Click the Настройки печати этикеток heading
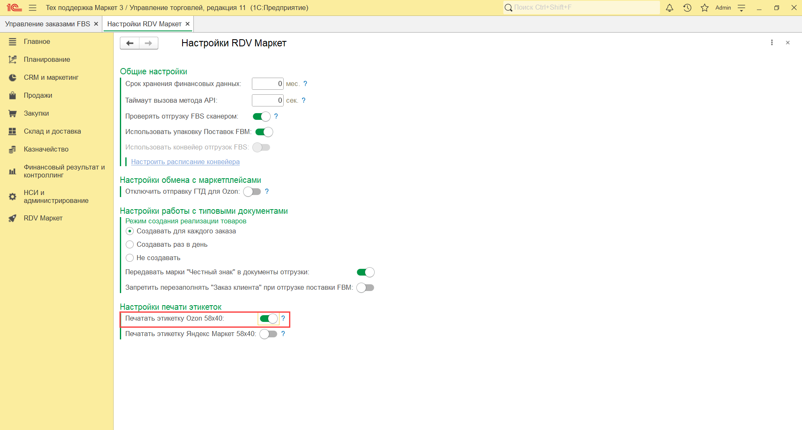Image resolution: width=802 pixels, height=430 pixels. click(x=171, y=307)
